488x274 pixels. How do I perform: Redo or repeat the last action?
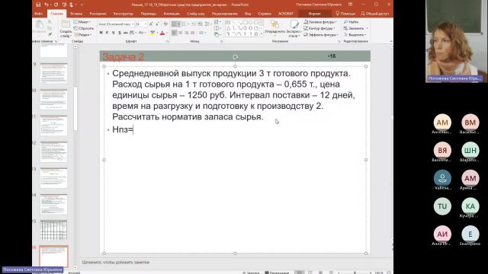pyautogui.click(x=56, y=5)
